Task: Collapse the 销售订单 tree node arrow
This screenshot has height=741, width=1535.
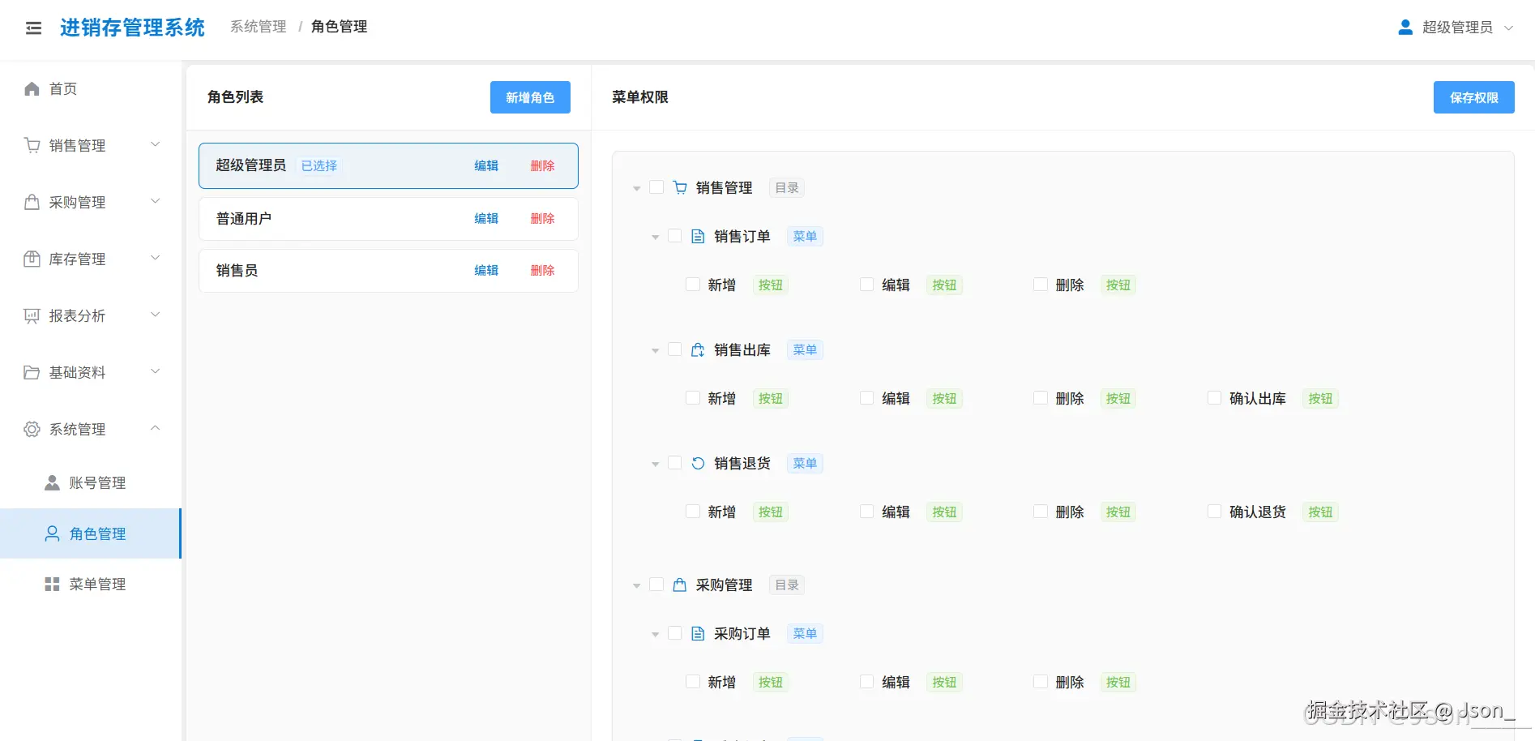Action: [x=655, y=238]
